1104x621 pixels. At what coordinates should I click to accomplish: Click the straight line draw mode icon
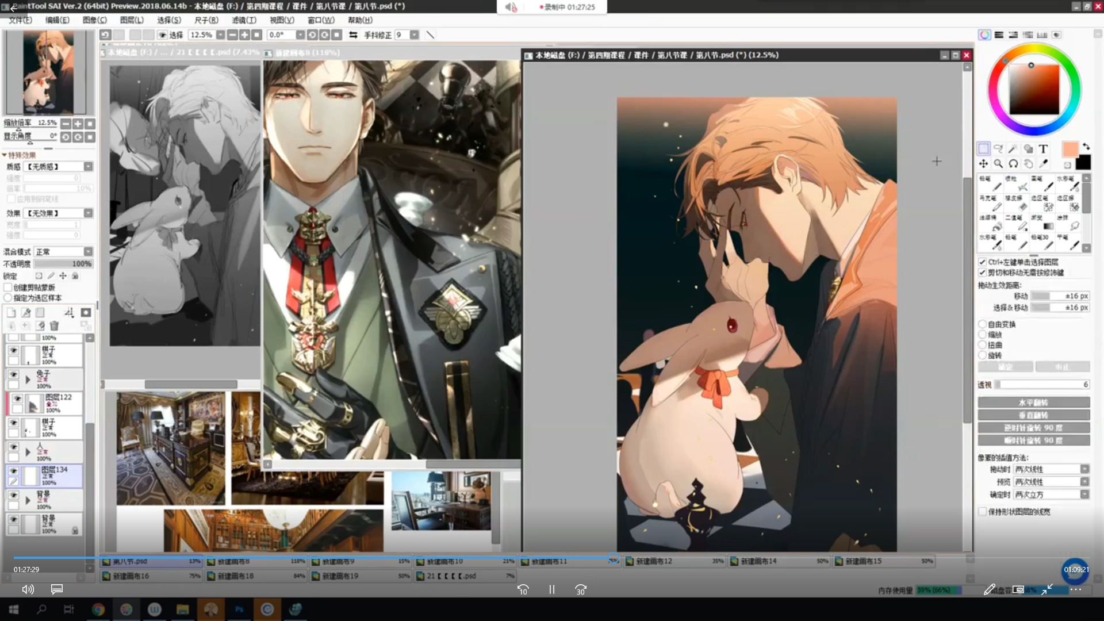pyautogui.click(x=430, y=35)
